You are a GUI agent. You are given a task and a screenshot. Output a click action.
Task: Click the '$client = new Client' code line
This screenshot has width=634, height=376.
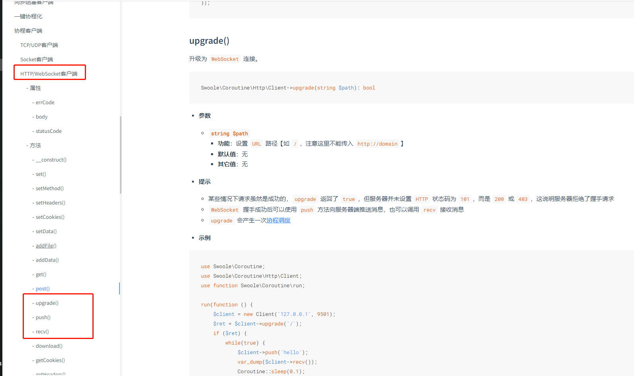tap(274, 314)
